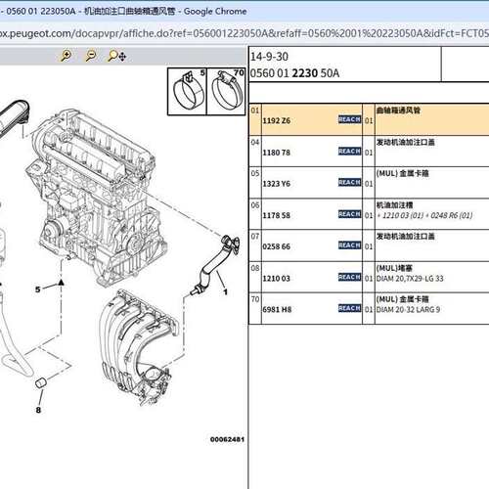Click REACH badge for part 1180 78
The height and width of the screenshot is (489, 489).
349,152
